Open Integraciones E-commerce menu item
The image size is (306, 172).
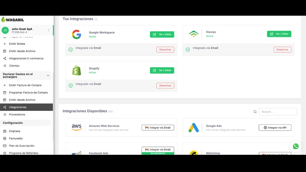coord(26,58)
